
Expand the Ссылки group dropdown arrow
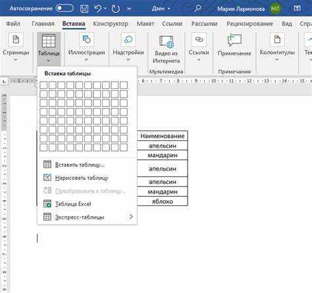199,60
